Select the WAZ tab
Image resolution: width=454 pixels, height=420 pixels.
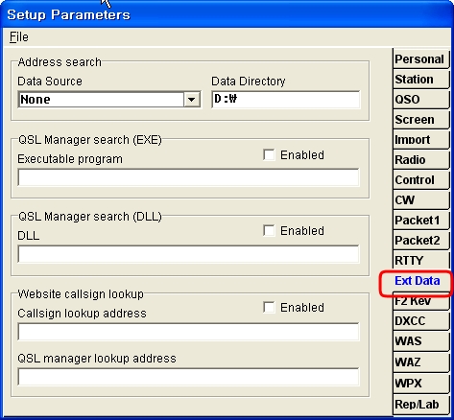click(420, 362)
